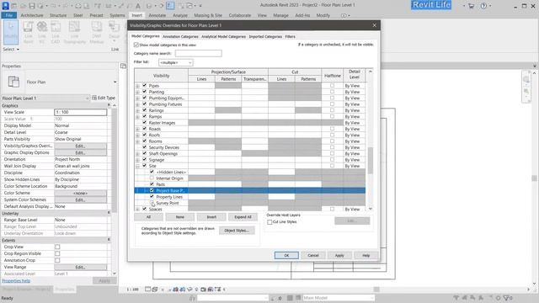Check the Internal Origin subcategory checkbox
The width and height of the screenshot is (539, 303).
pos(152,178)
